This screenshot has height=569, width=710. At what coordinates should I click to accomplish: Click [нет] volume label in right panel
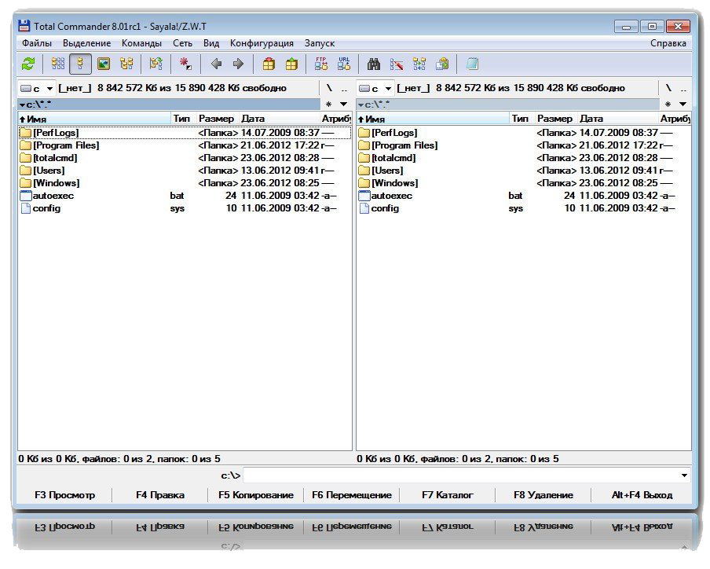[413, 88]
